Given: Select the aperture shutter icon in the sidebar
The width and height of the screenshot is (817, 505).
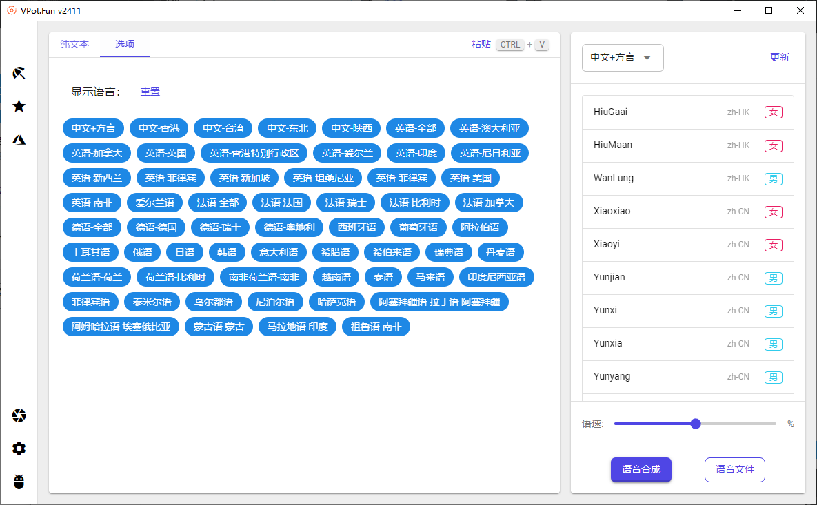Looking at the screenshot, I should (x=19, y=415).
